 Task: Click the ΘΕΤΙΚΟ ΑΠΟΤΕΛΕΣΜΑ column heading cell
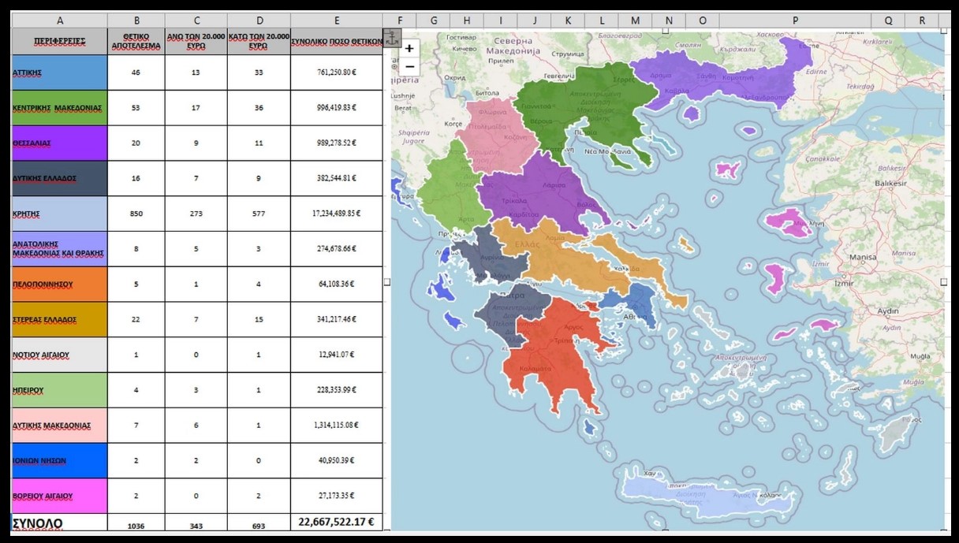pyautogui.click(x=136, y=41)
